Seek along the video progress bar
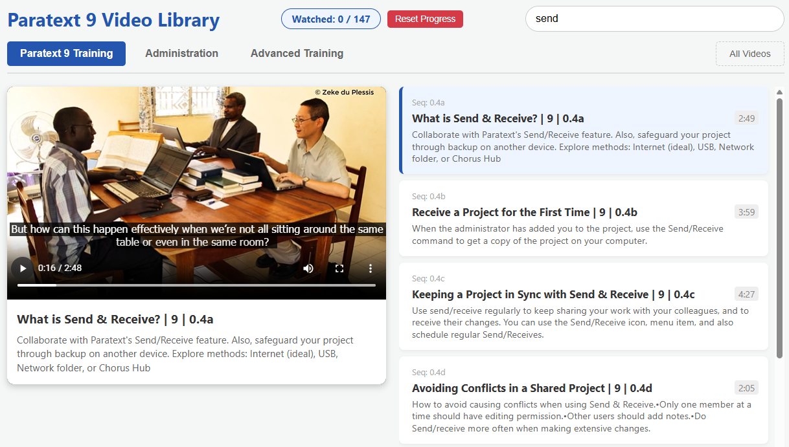Viewport: 789px width, 447px height. [x=196, y=285]
